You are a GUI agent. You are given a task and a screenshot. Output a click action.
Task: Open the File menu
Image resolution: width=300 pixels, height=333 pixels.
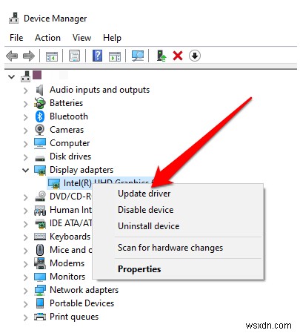(x=16, y=38)
